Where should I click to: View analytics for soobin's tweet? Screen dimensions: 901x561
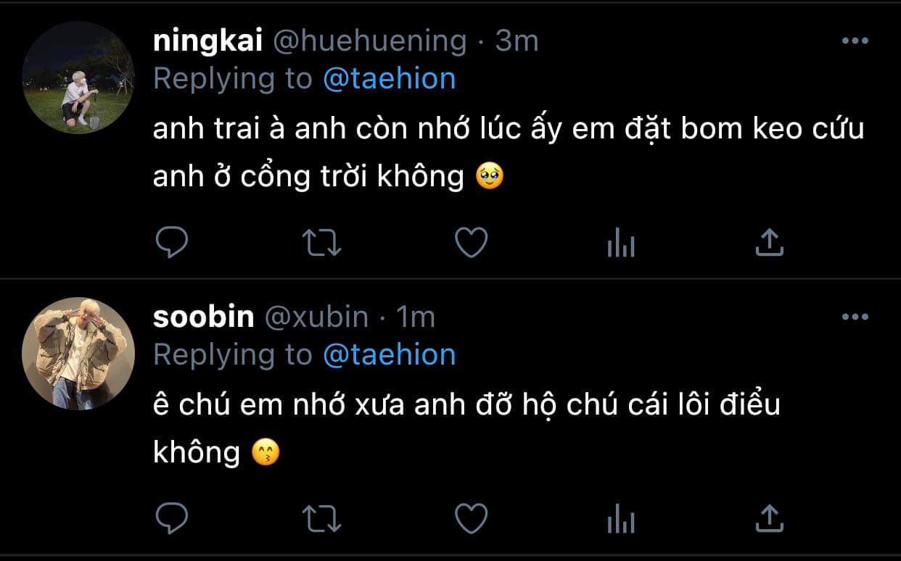pos(621,519)
